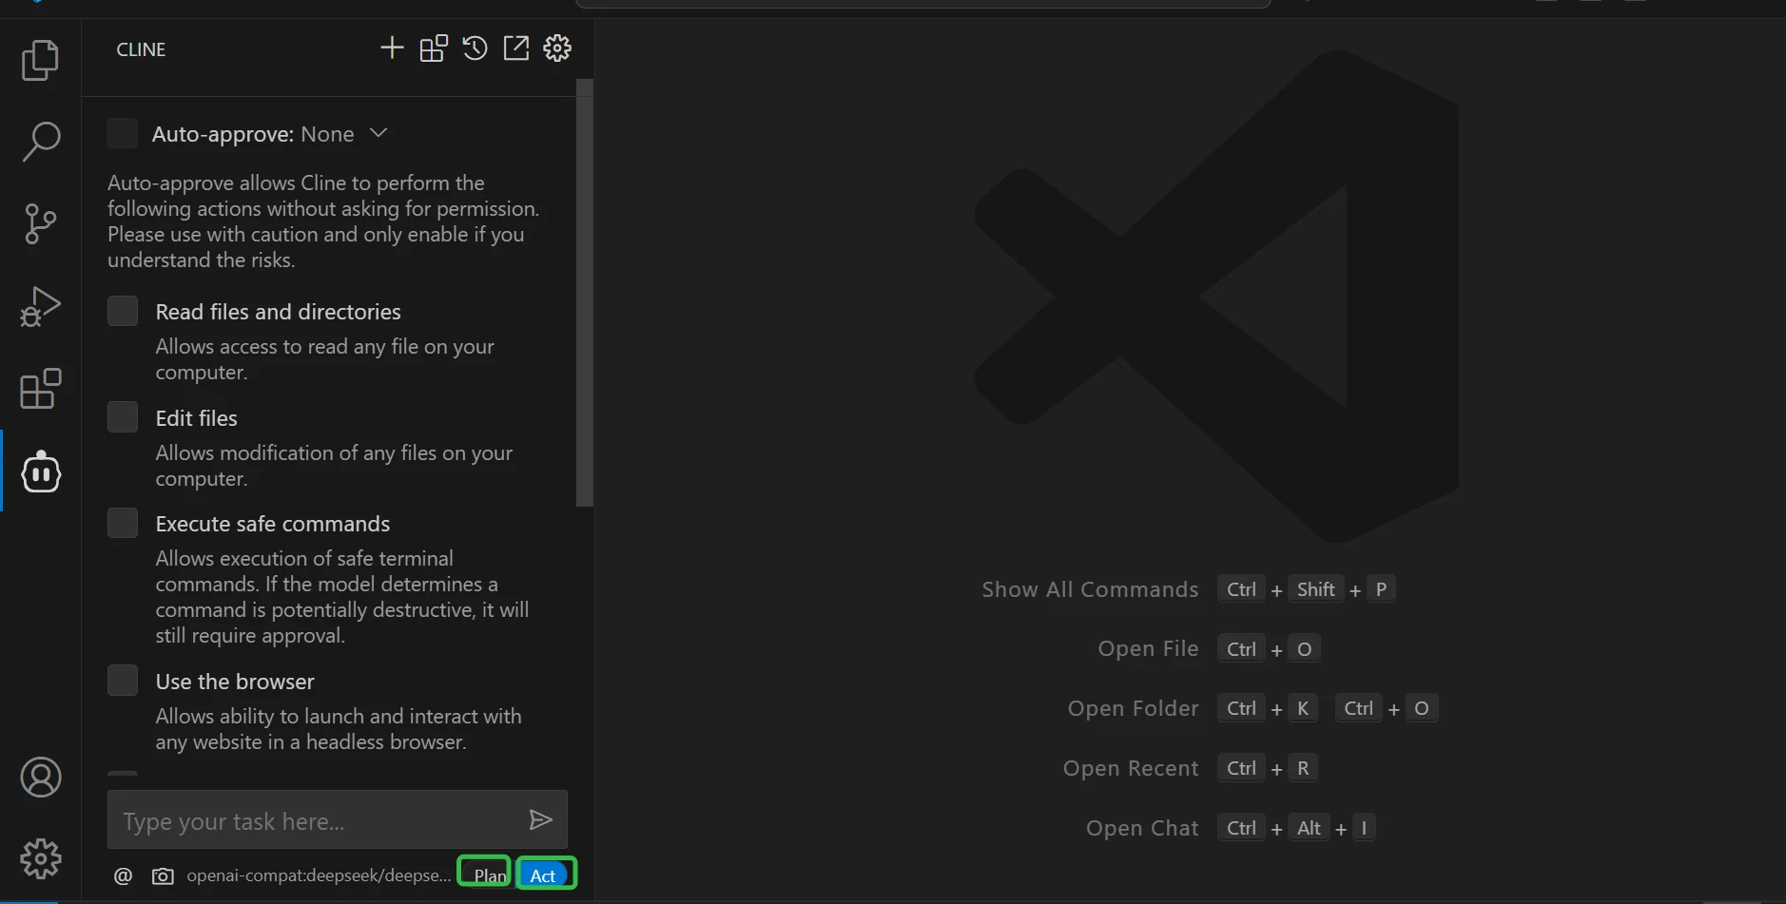This screenshot has height=904, width=1786.
Task: Enable Edit files checkbox
Action: pos(123,416)
